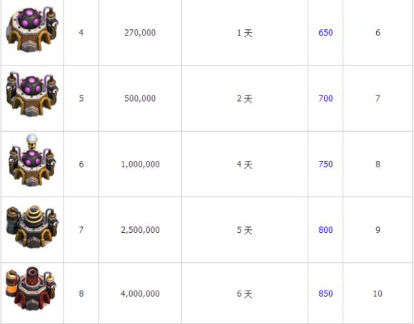
Task: Click the 4,000,000 cost cell
Action: pos(140,293)
